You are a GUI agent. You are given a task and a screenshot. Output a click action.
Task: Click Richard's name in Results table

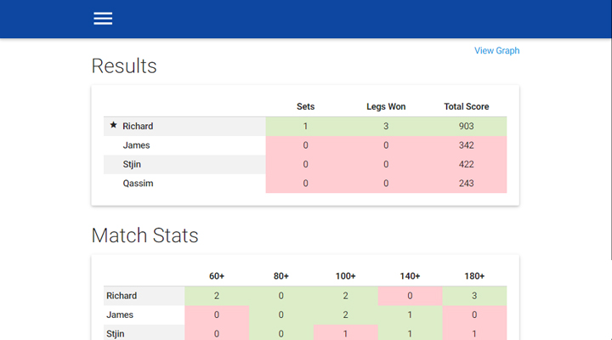(138, 126)
